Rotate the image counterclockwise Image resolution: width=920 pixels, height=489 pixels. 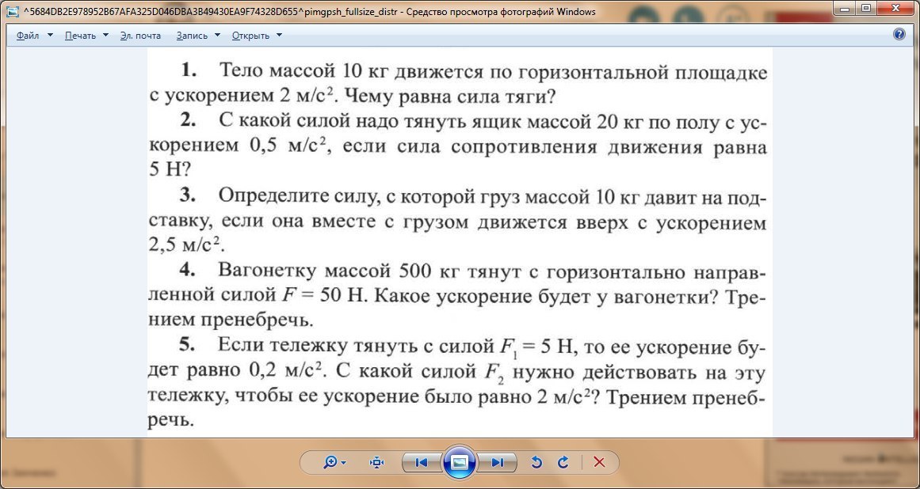coord(536,463)
